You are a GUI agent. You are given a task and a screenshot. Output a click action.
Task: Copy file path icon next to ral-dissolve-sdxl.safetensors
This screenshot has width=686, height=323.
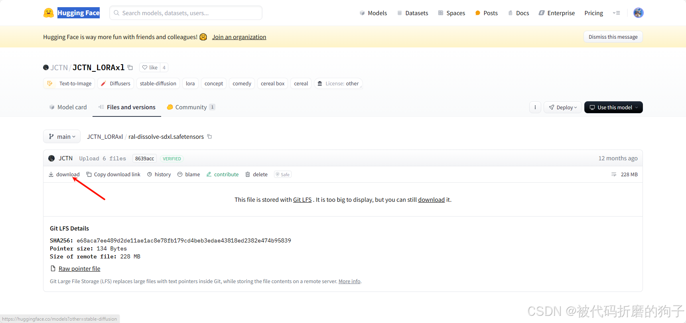click(x=209, y=136)
